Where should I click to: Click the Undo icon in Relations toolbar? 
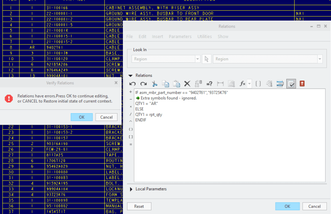tap(132, 84)
